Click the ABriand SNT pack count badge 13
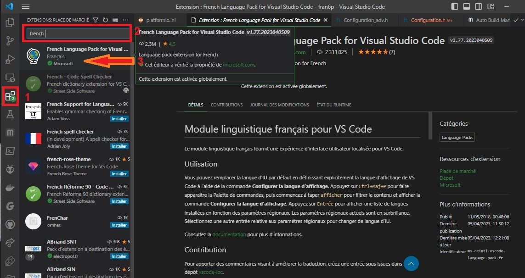The width and height of the screenshot is (525, 278). click(x=30, y=257)
